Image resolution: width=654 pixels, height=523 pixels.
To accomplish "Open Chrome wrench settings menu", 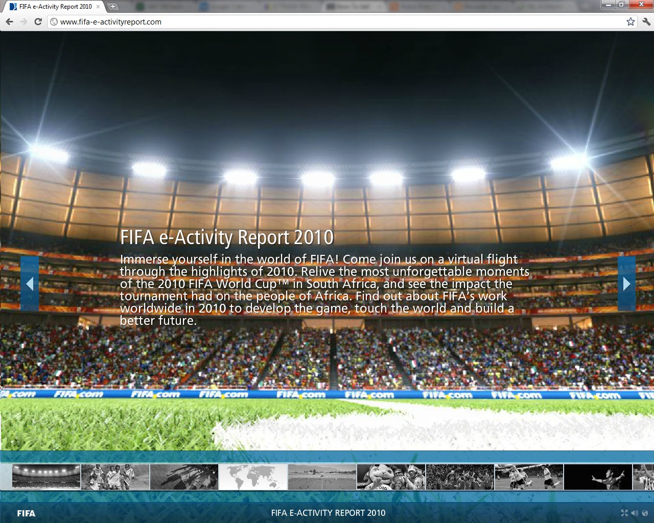I will [x=646, y=21].
